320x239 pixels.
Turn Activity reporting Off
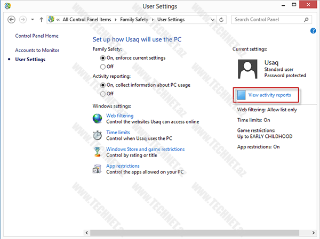[x=103, y=94]
